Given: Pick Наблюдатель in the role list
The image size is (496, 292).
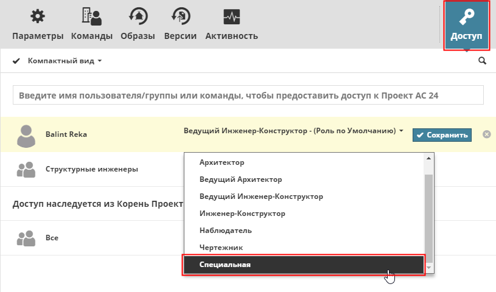Looking at the screenshot, I should (225, 231).
